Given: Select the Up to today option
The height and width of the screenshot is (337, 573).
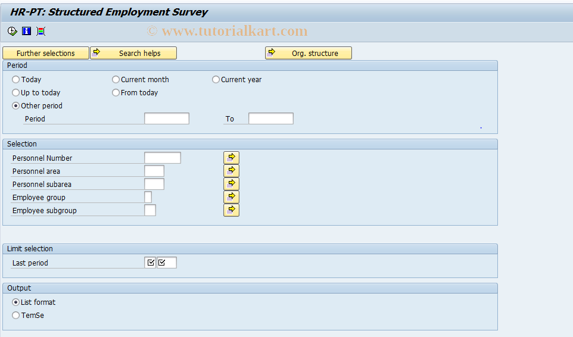Looking at the screenshot, I should [x=15, y=93].
